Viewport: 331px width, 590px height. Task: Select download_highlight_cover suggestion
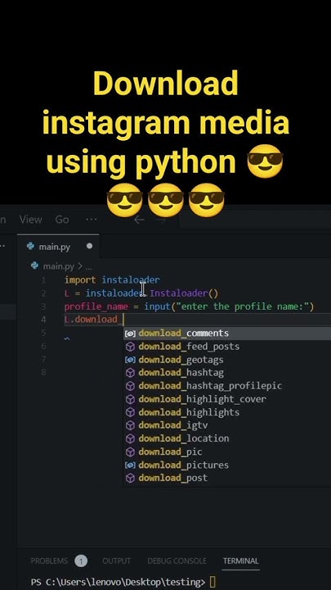coord(227,399)
